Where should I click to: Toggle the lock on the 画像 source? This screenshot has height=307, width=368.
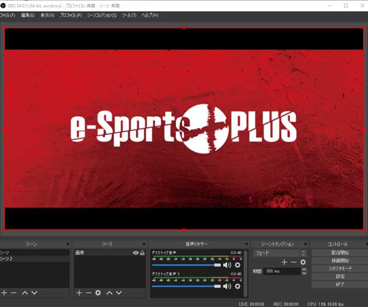(x=142, y=253)
